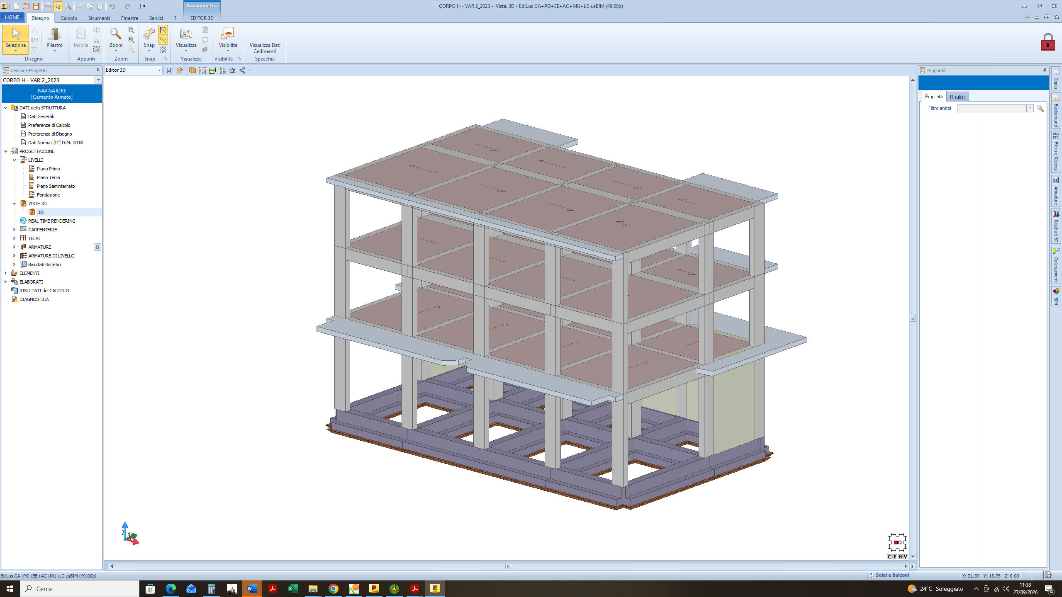Click the Filtro entità input field
Viewport: 1062px width, 597px height.
(x=991, y=108)
